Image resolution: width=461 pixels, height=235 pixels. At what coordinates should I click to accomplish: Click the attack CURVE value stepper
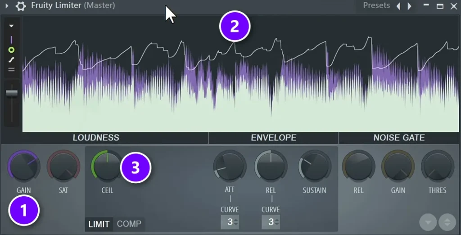click(230, 222)
